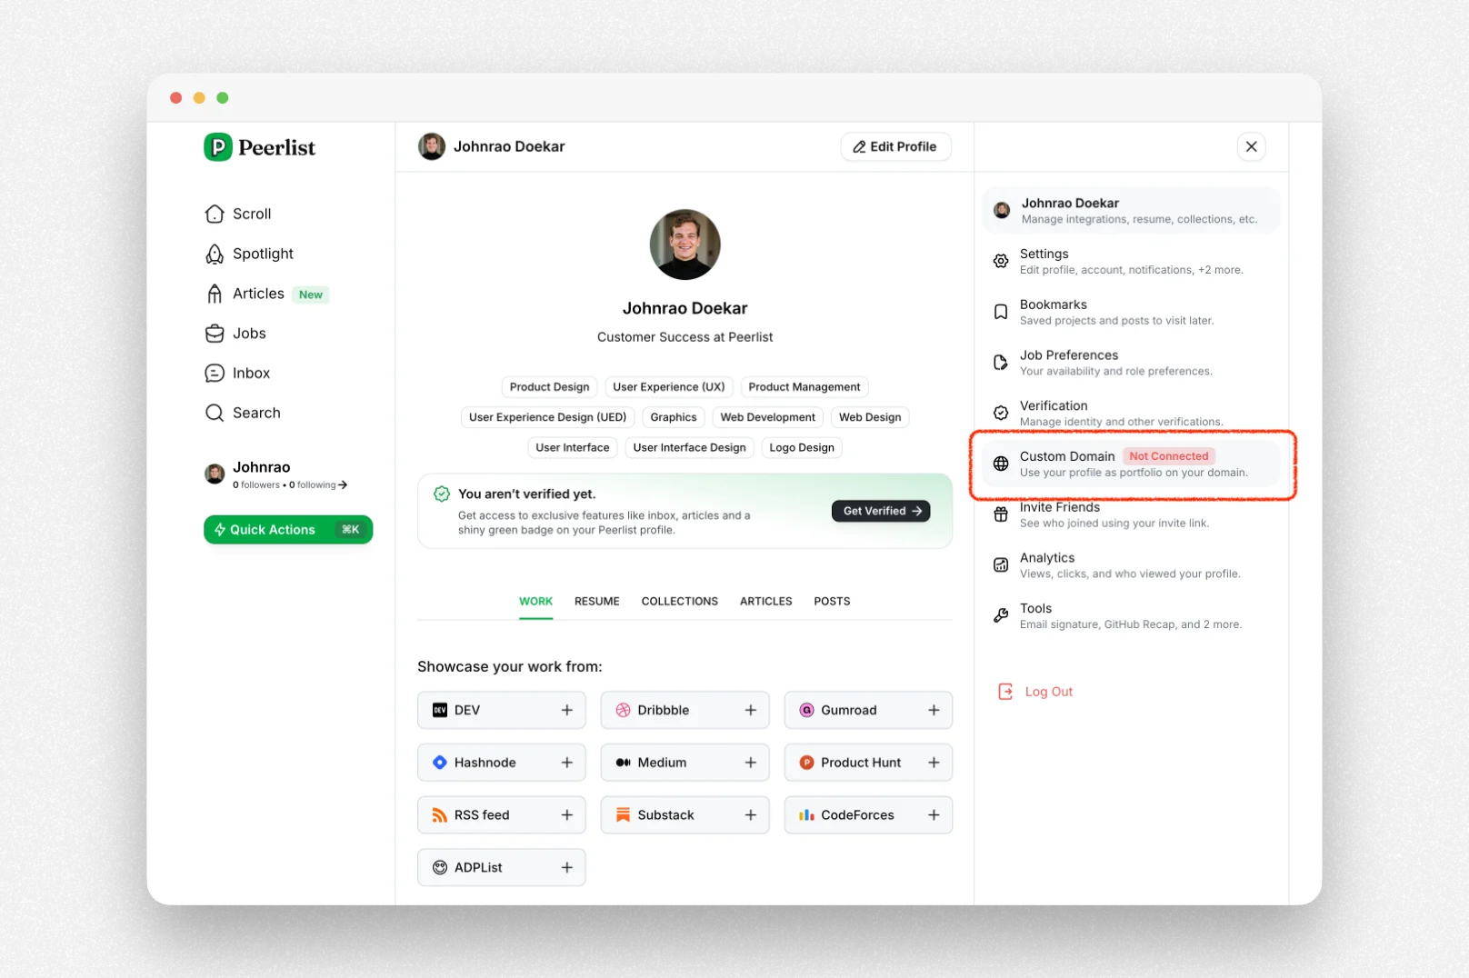Click the Invite Friends gift icon
The image size is (1469, 978).
tap(1001, 514)
